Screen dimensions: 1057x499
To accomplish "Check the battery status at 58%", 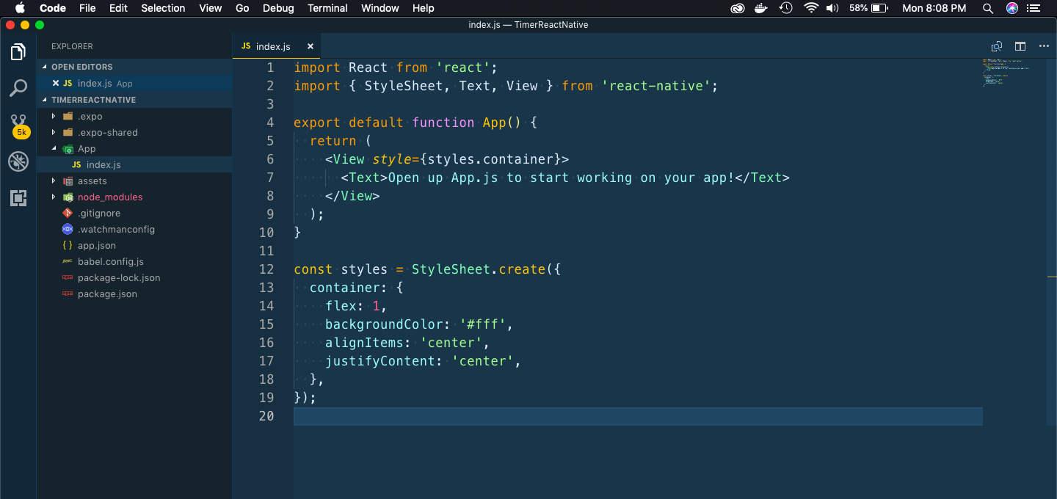I will click(869, 8).
